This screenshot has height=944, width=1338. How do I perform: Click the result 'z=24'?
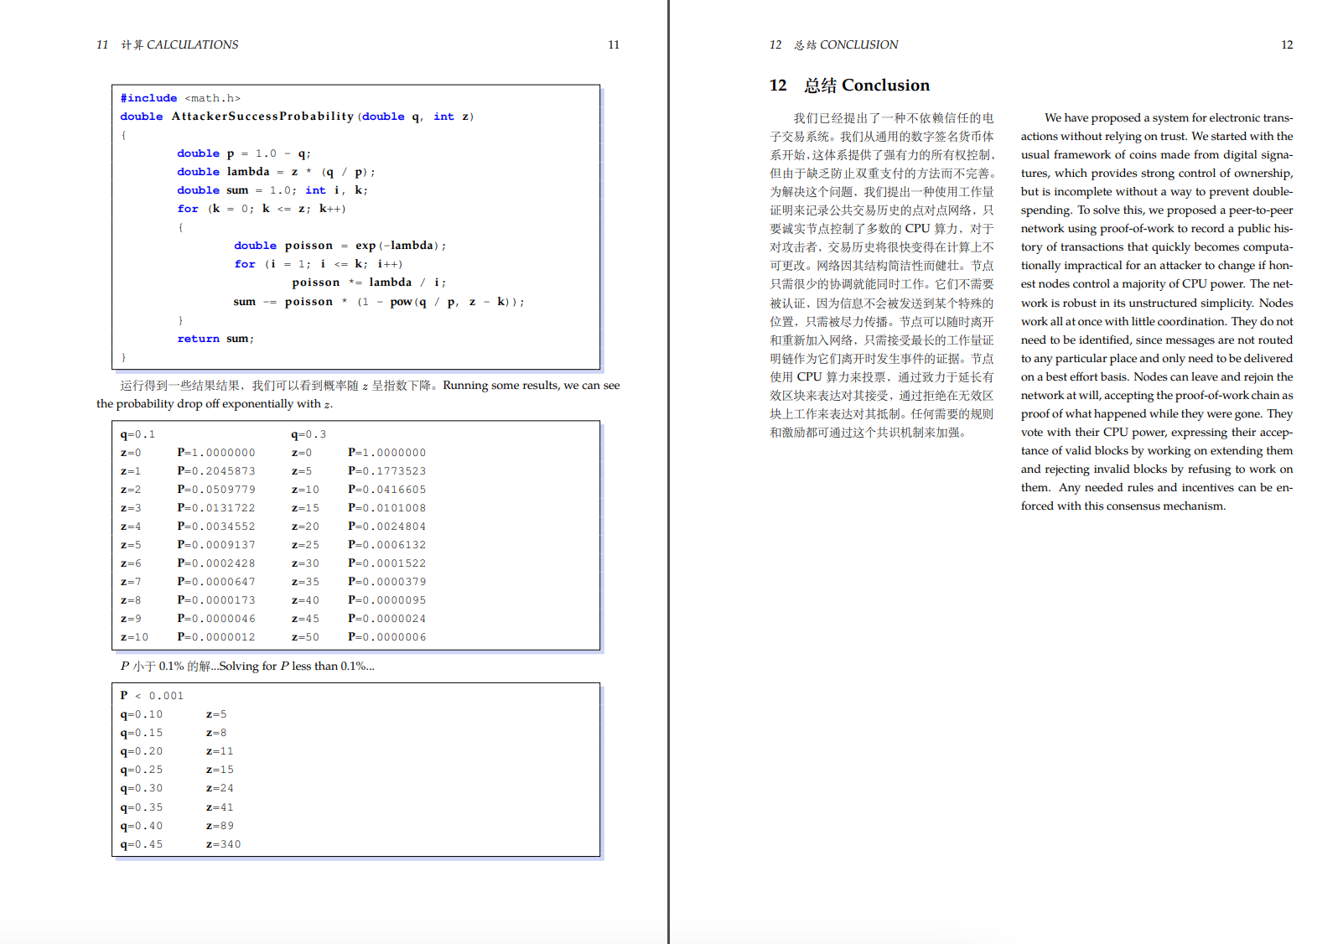pos(220,788)
